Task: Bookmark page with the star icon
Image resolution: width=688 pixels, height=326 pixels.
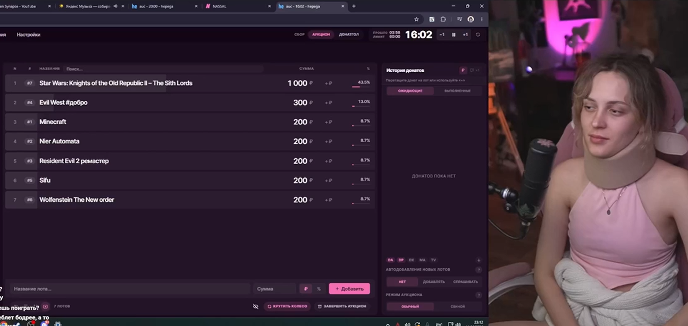Action: (416, 19)
